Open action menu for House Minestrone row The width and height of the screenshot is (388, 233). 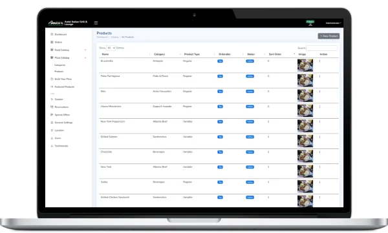[319, 106]
